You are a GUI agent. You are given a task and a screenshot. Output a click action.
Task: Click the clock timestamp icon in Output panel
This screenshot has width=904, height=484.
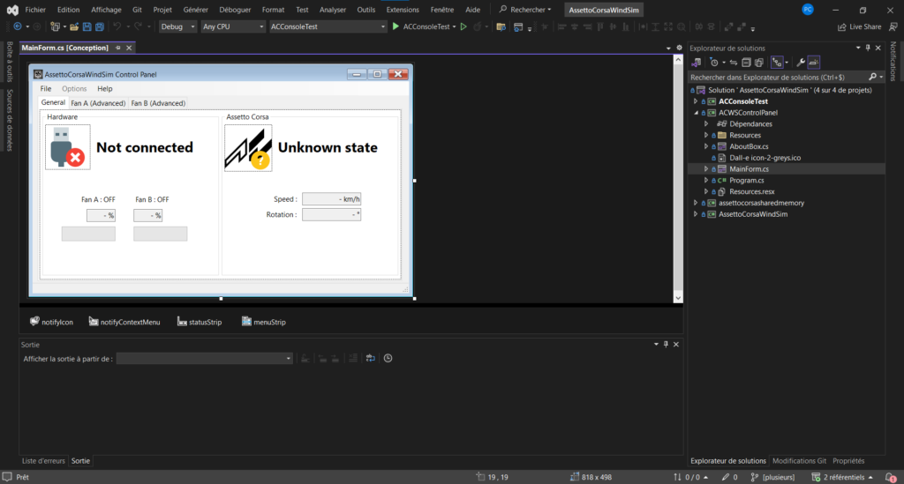point(388,358)
